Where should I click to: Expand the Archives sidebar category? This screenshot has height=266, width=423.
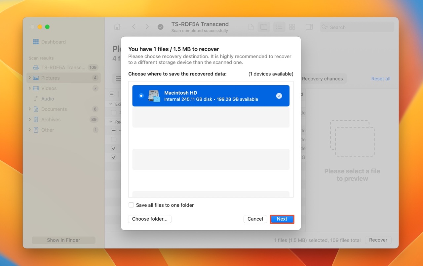point(30,119)
